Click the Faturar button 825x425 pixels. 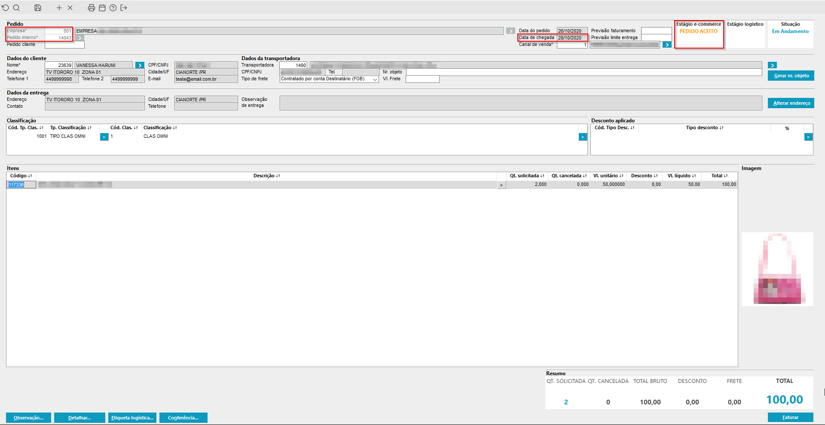pos(791,417)
